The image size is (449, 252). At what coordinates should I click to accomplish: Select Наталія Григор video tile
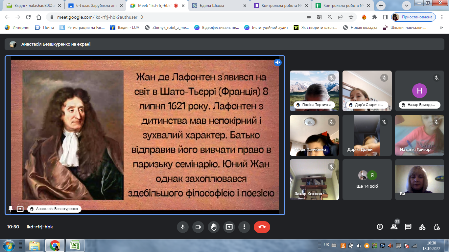click(x=419, y=135)
